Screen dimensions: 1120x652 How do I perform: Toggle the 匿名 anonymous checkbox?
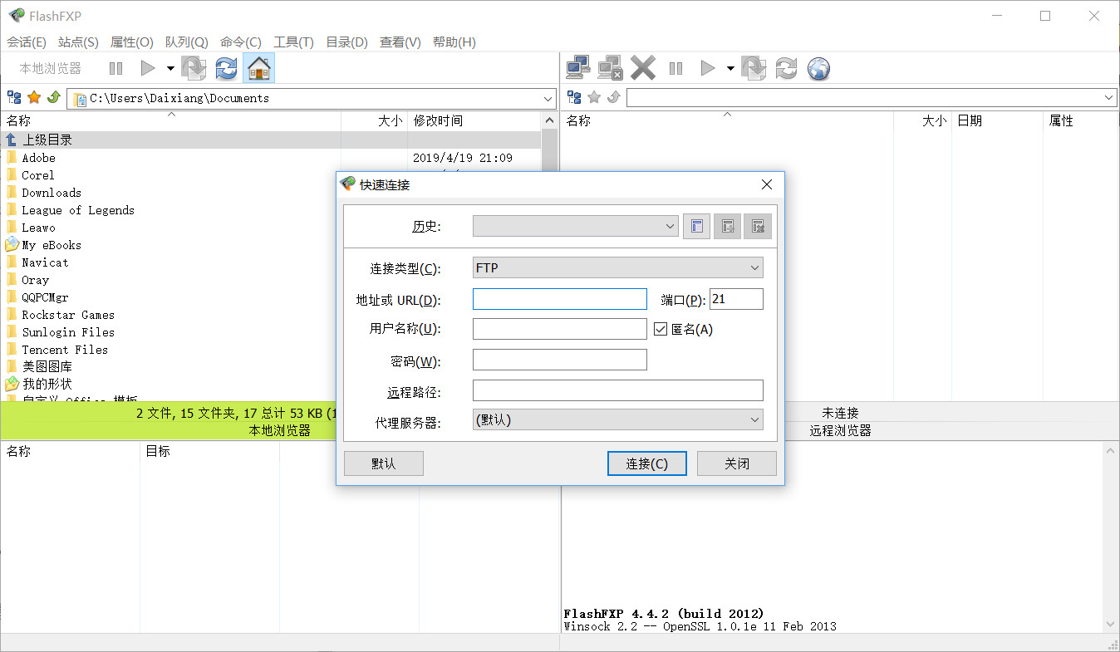(661, 329)
